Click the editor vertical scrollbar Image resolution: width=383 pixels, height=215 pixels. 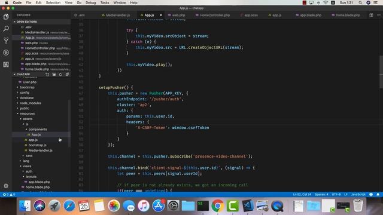click(381, 72)
